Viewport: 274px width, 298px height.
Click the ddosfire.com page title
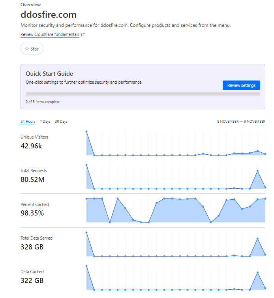tap(49, 15)
